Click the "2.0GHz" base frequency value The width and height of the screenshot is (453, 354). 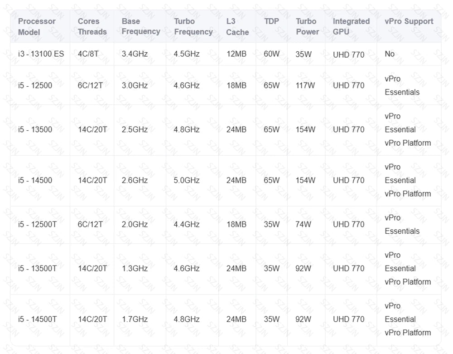(x=135, y=224)
